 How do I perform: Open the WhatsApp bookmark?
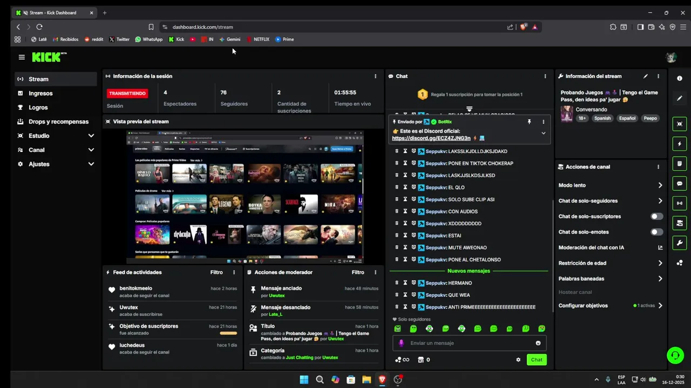coord(149,39)
